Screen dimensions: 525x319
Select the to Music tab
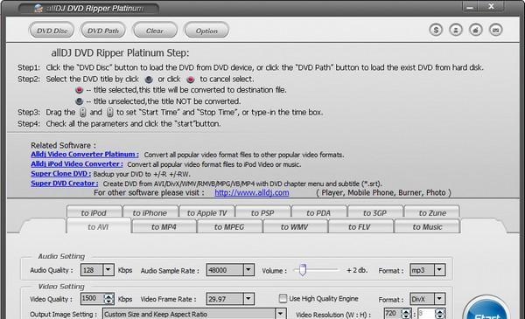click(428, 226)
